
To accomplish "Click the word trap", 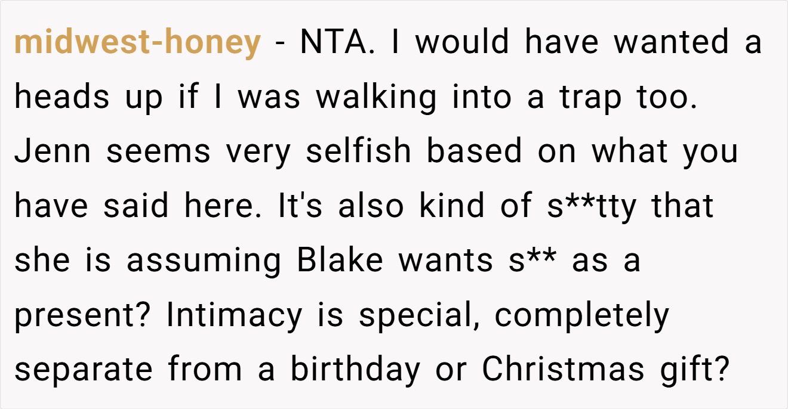I will (x=589, y=98).
